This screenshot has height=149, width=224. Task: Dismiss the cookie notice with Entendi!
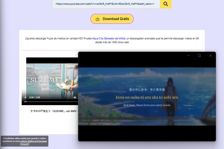pos(25,144)
